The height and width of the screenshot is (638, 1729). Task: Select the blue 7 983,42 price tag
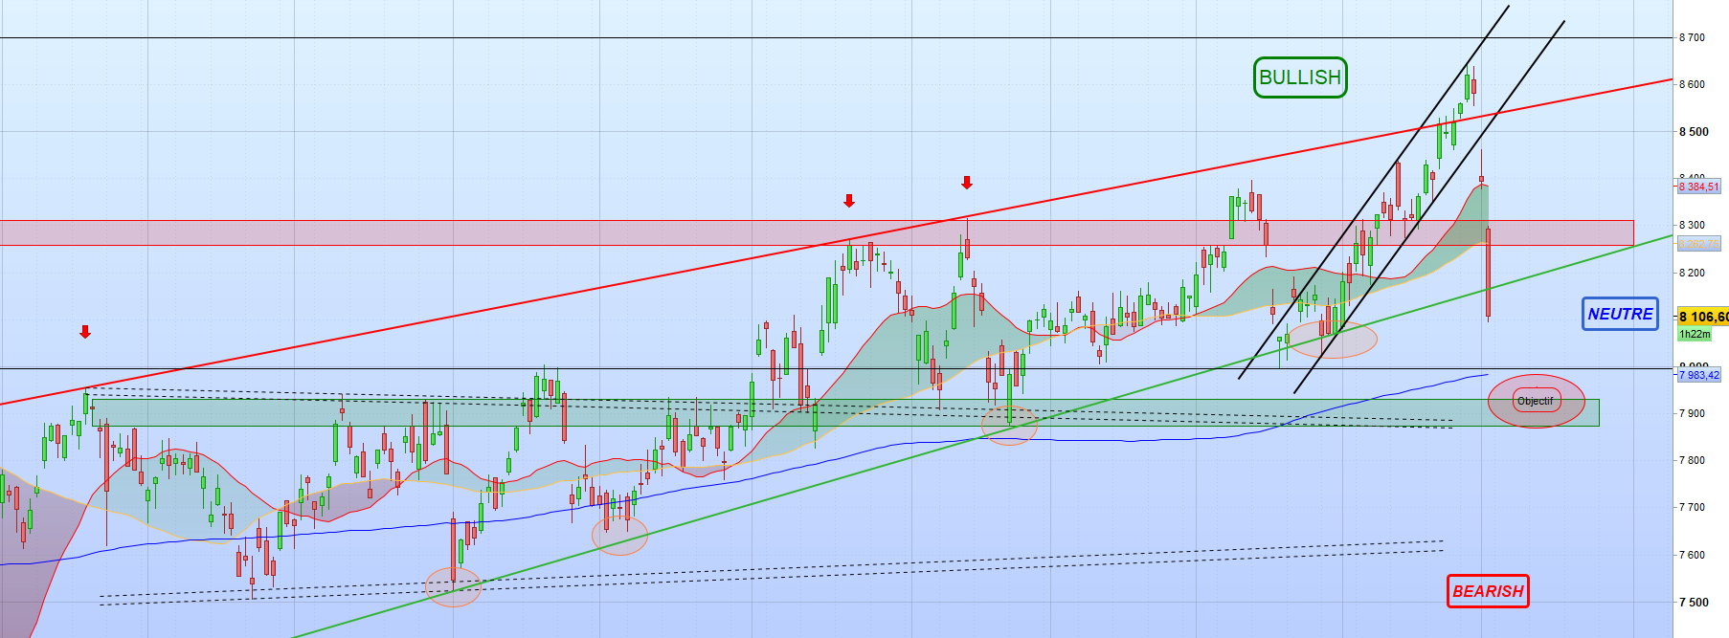point(1698,375)
